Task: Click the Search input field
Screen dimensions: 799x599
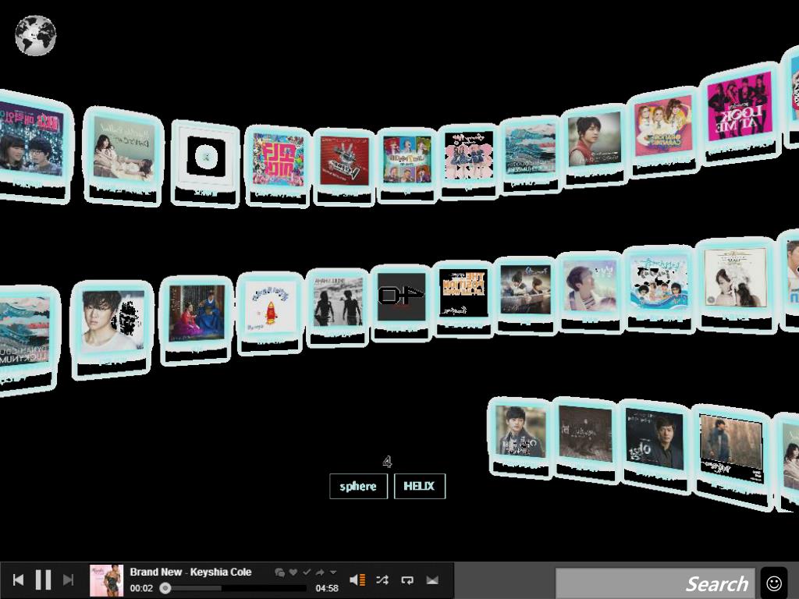Action: pos(655,583)
